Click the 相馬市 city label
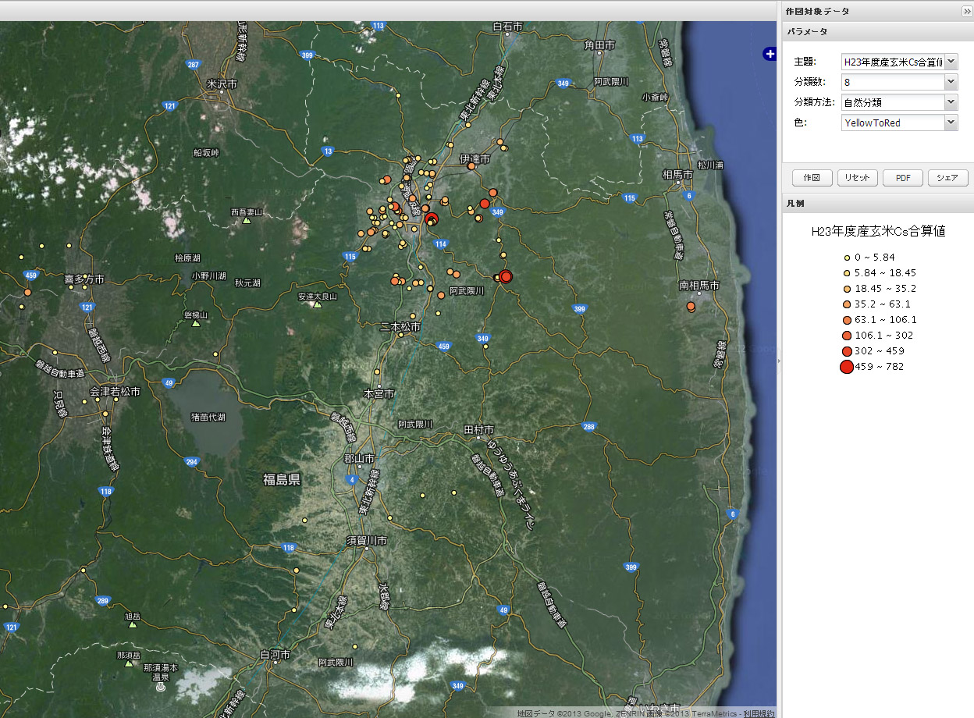Viewport: 974px width, 718px height. click(677, 175)
